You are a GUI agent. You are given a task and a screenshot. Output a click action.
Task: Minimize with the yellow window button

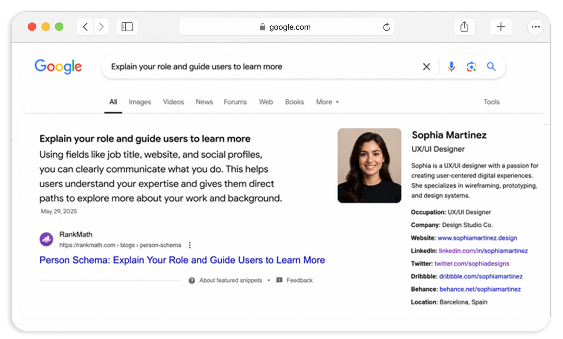tap(46, 27)
